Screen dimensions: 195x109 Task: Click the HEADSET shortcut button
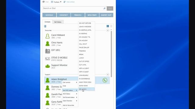(x=64, y=15)
